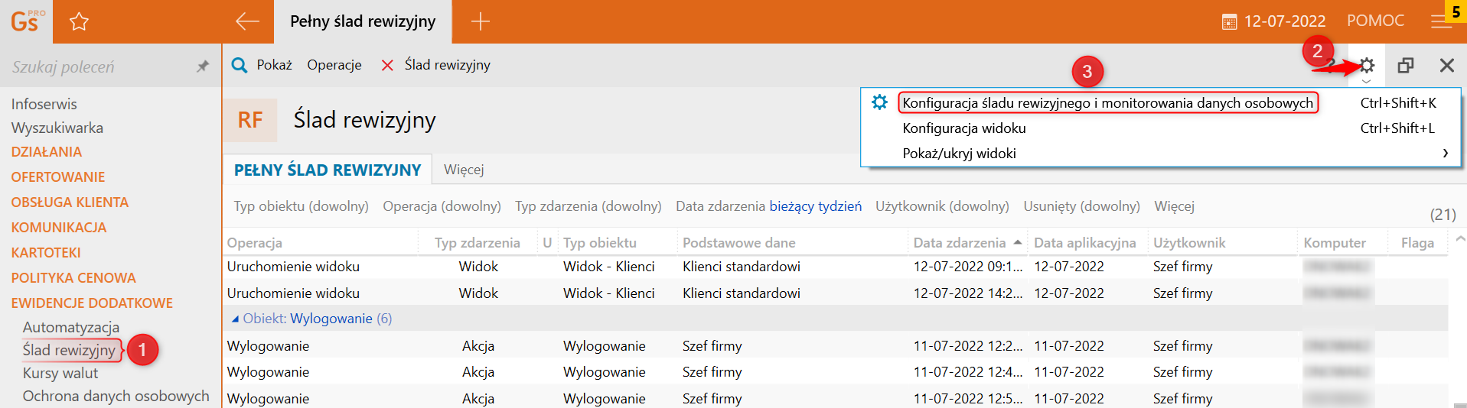
Task: Click Pokaż in the toolbar
Action: (275, 65)
